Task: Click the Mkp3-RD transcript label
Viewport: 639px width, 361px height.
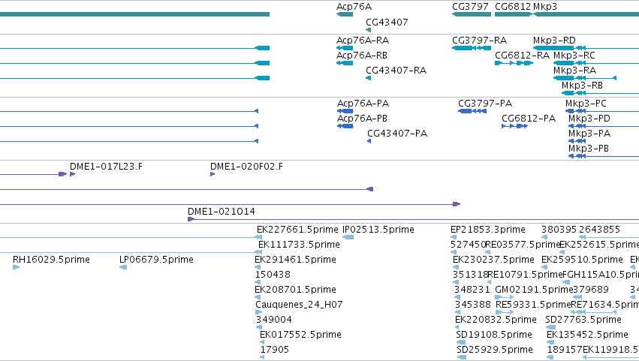Action: pyautogui.click(x=554, y=41)
